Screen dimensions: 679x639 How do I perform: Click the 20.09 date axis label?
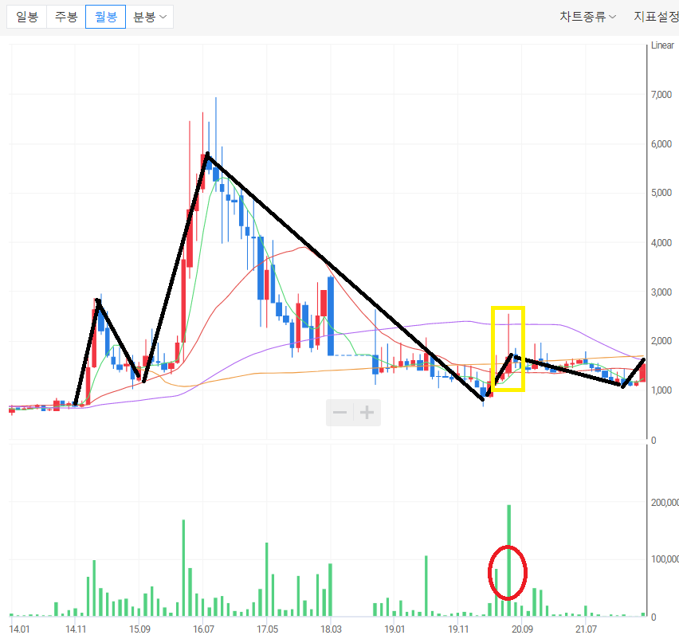pos(522,629)
